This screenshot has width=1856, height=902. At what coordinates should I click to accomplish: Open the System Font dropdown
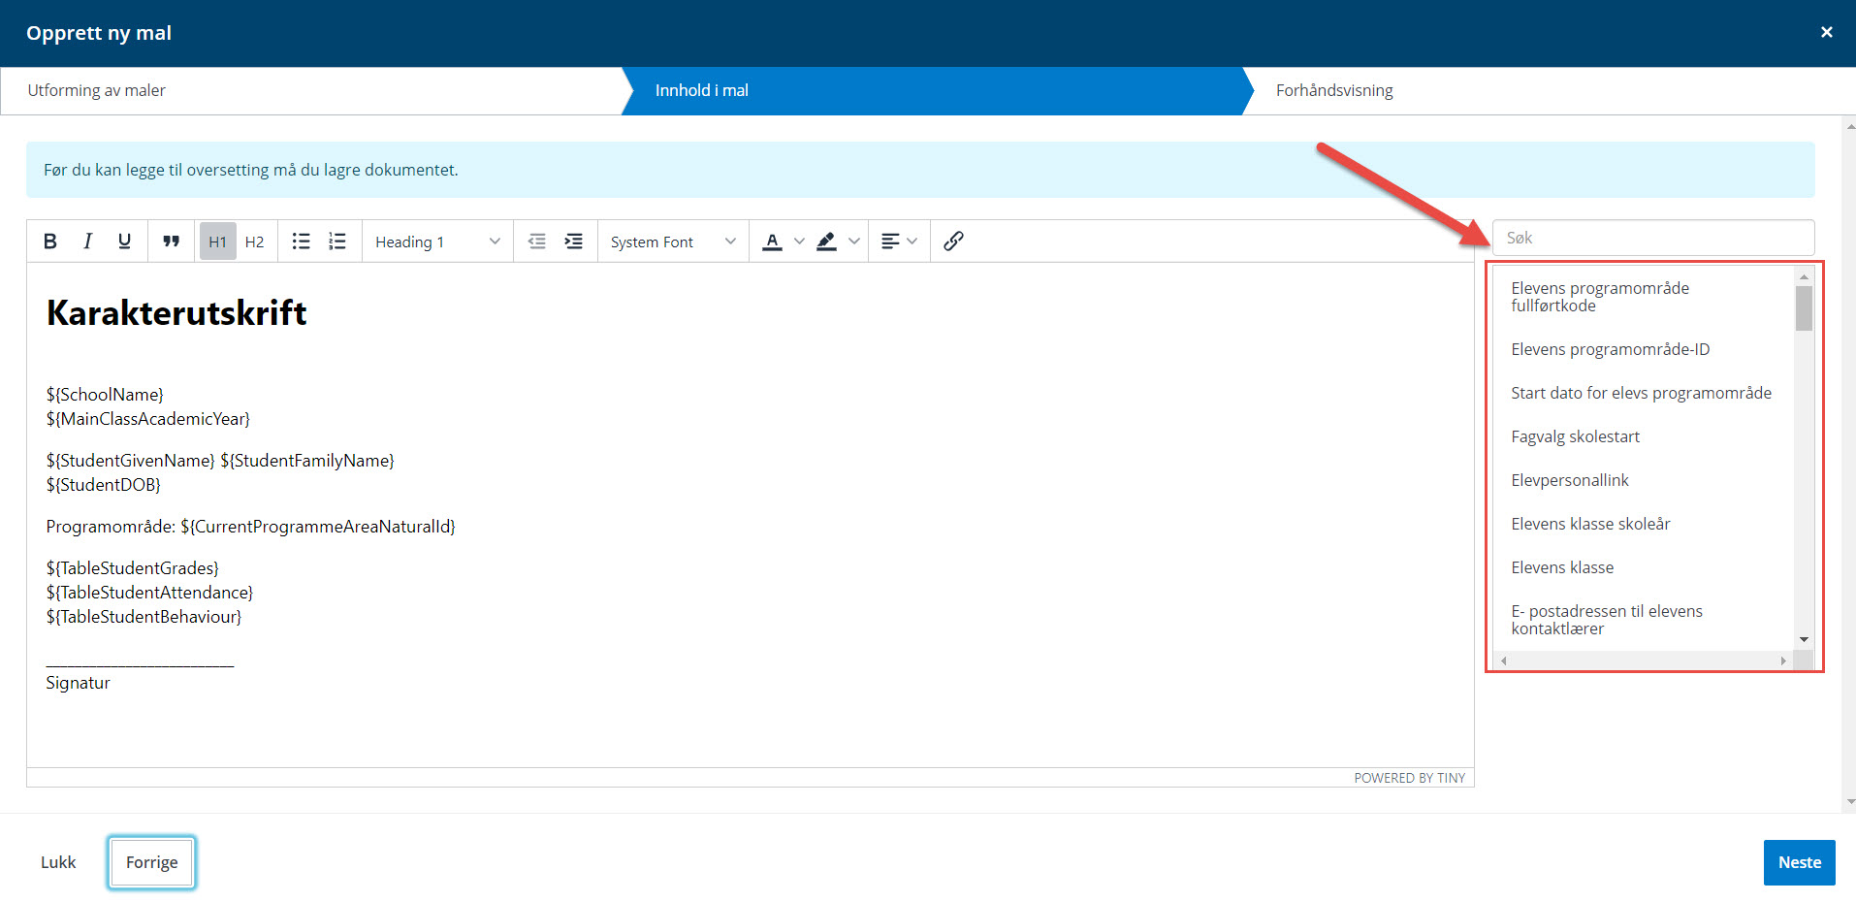(x=673, y=242)
